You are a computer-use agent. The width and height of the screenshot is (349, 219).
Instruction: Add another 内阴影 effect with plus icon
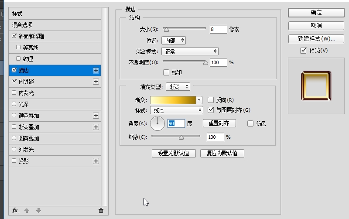click(96, 82)
